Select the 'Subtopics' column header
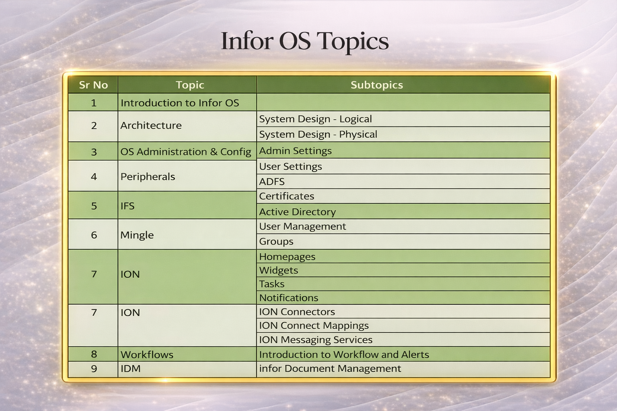This screenshot has width=617, height=411. [x=376, y=85]
